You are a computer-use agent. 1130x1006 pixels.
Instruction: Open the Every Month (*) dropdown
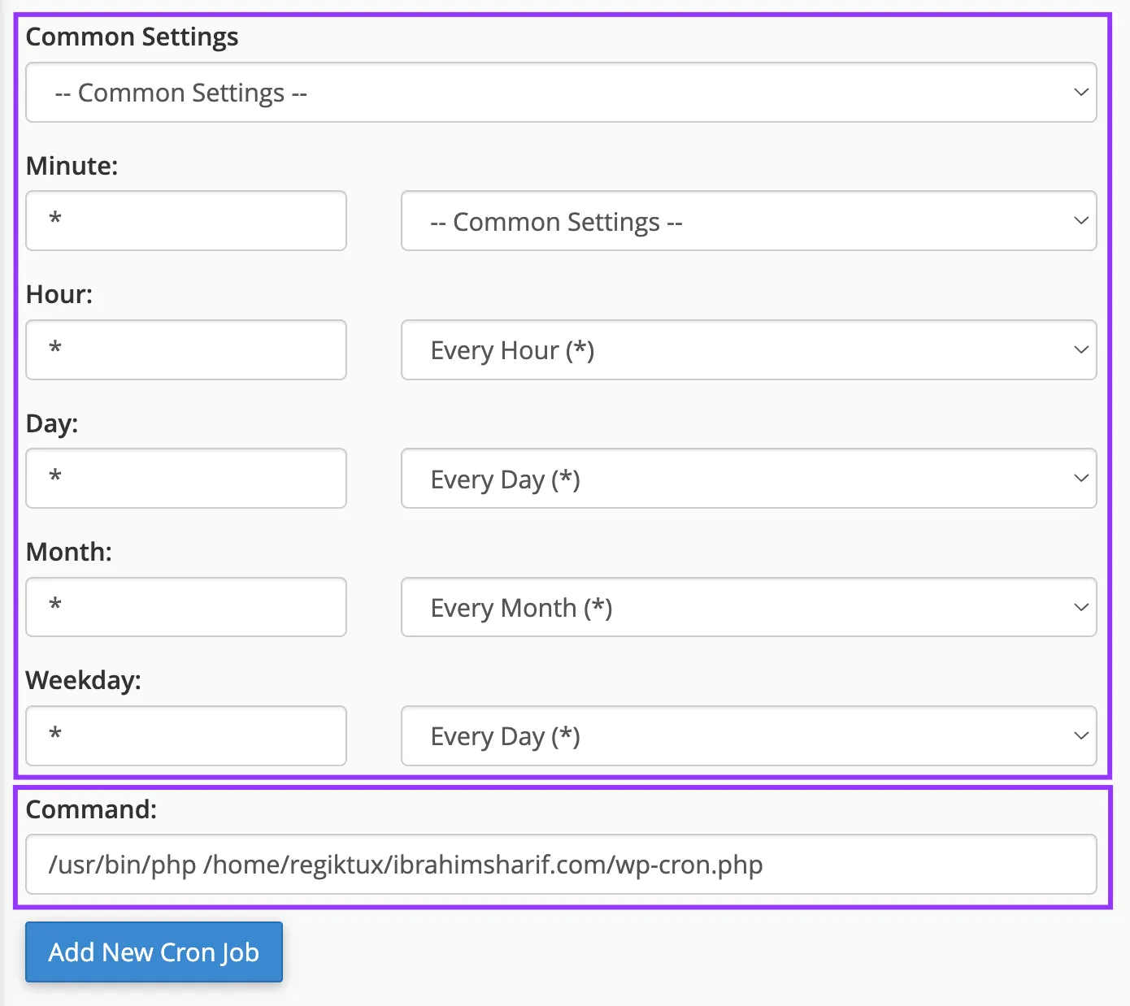click(x=749, y=607)
